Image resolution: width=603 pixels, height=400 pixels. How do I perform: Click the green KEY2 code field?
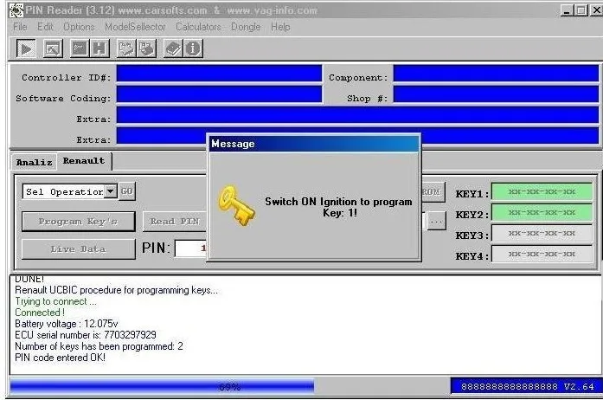point(542,212)
